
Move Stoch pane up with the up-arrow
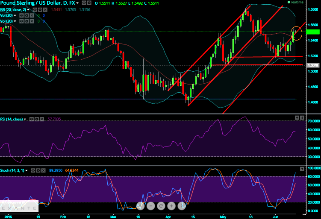(302, 169)
